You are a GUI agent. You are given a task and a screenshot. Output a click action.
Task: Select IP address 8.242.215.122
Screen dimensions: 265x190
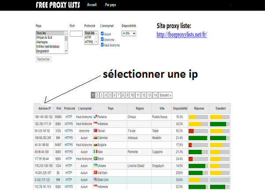click(42, 180)
